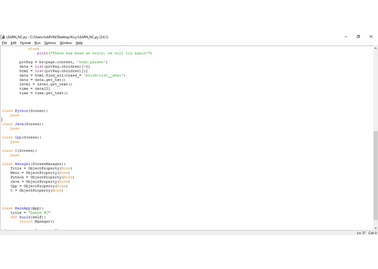Screen dimensions: 378x269
Task: Minimize the LEARN_NC.py window
Action: click(346, 36)
